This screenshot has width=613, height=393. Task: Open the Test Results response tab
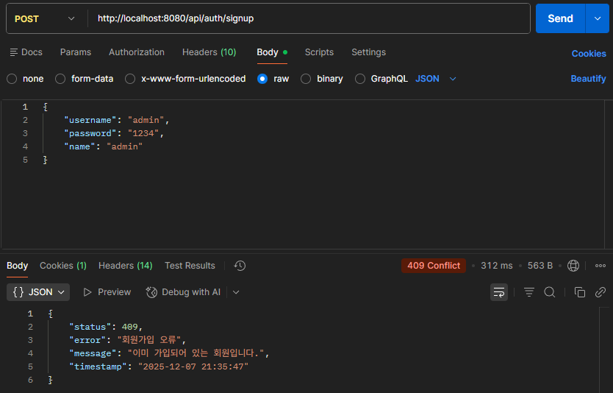(190, 266)
